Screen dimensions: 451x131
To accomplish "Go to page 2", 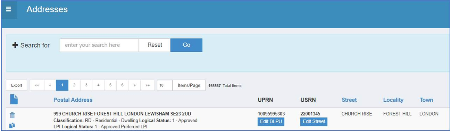I will pos(74,85).
